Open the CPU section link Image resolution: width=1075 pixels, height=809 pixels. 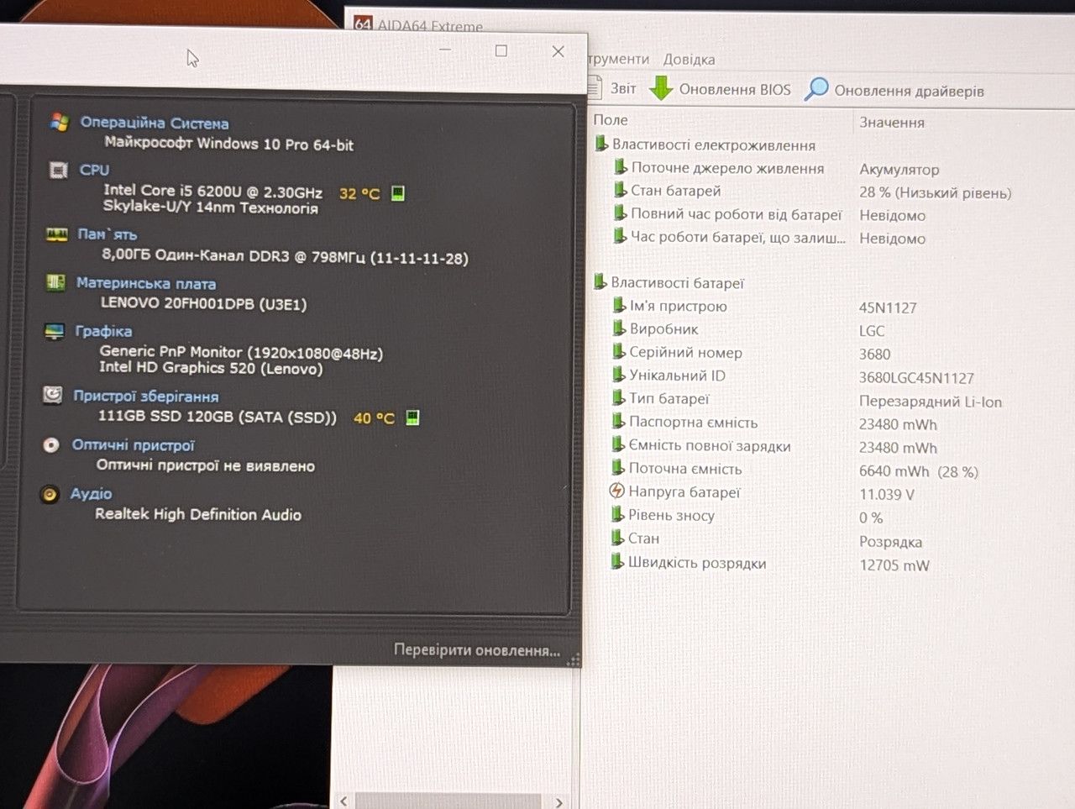coord(94,170)
